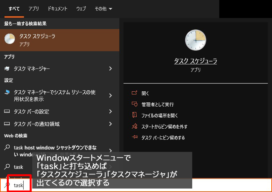Expand arrow for task host window result
Image resolution: width=272 pixels, height=192 pixels.
point(110,151)
